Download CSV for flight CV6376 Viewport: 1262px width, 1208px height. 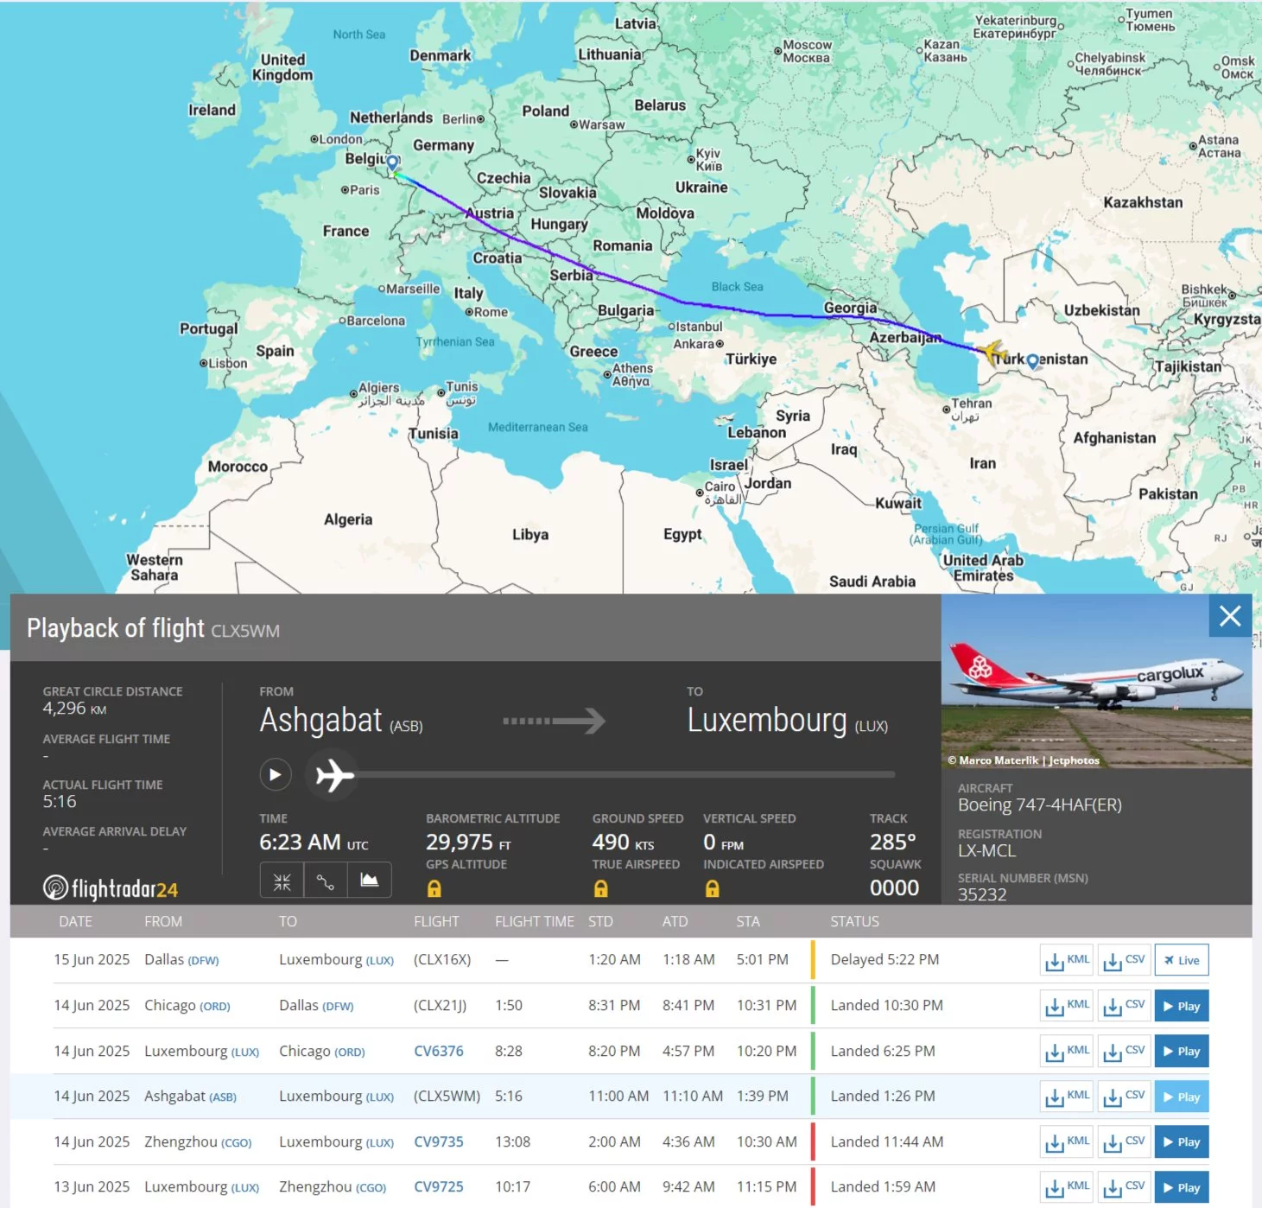click(x=1124, y=1052)
